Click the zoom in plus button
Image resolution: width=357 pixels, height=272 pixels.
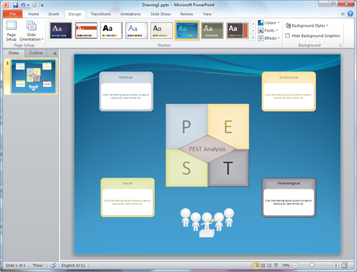click(x=336, y=265)
